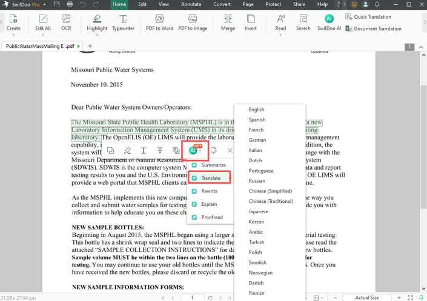The image size is (427, 301).
Task: Convert PDF to Image
Action: click(193, 22)
